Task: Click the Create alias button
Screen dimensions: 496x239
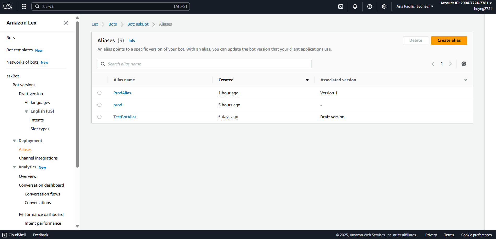Action: click(x=449, y=40)
